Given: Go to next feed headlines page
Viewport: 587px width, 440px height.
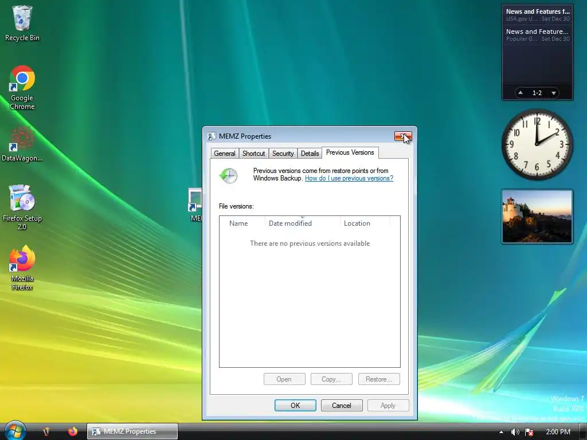Looking at the screenshot, I should [553, 93].
